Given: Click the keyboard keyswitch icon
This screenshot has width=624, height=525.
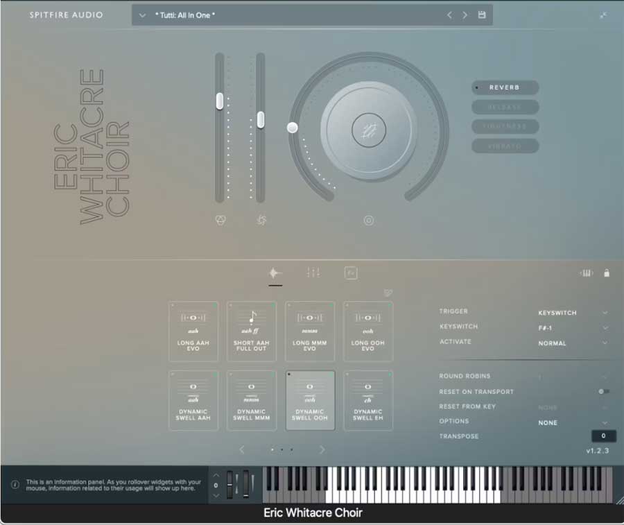Looking at the screenshot, I should 586,273.
